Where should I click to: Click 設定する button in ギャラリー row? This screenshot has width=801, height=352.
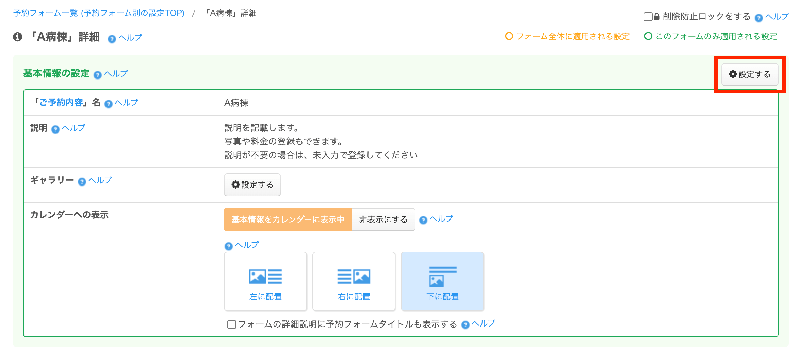coord(252,185)
